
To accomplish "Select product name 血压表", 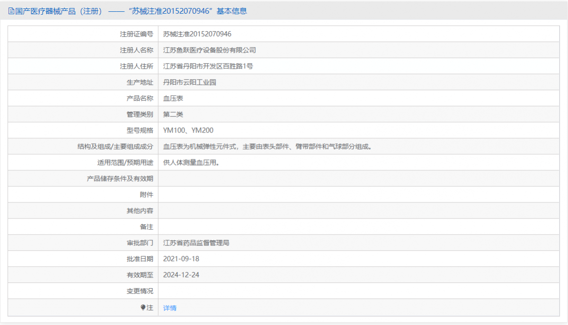I will tap(173, 98).
